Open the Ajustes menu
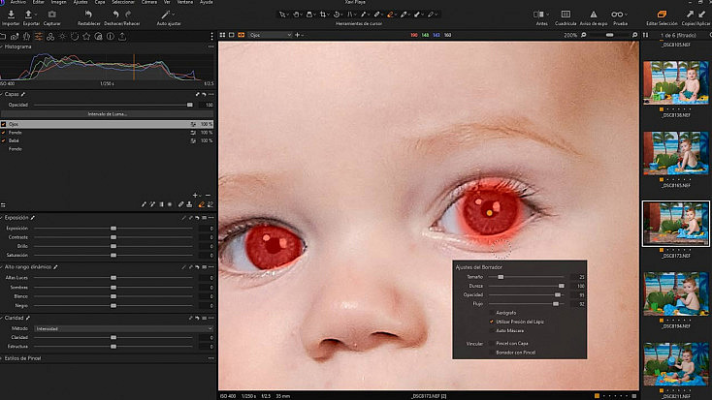Screen dimensions: 712x400 click(x=81, y=2)
